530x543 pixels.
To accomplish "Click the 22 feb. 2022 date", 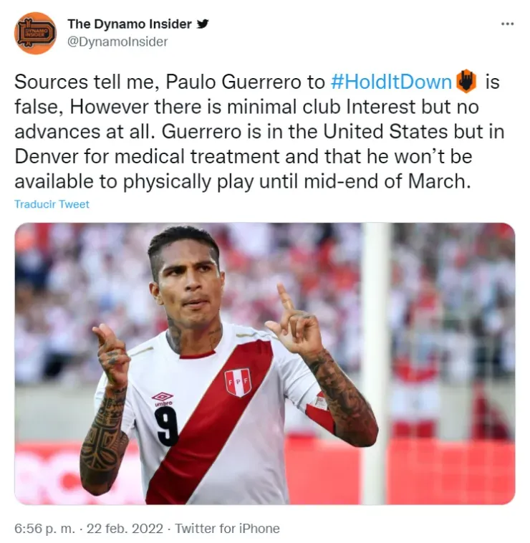I will pos(125,529).
